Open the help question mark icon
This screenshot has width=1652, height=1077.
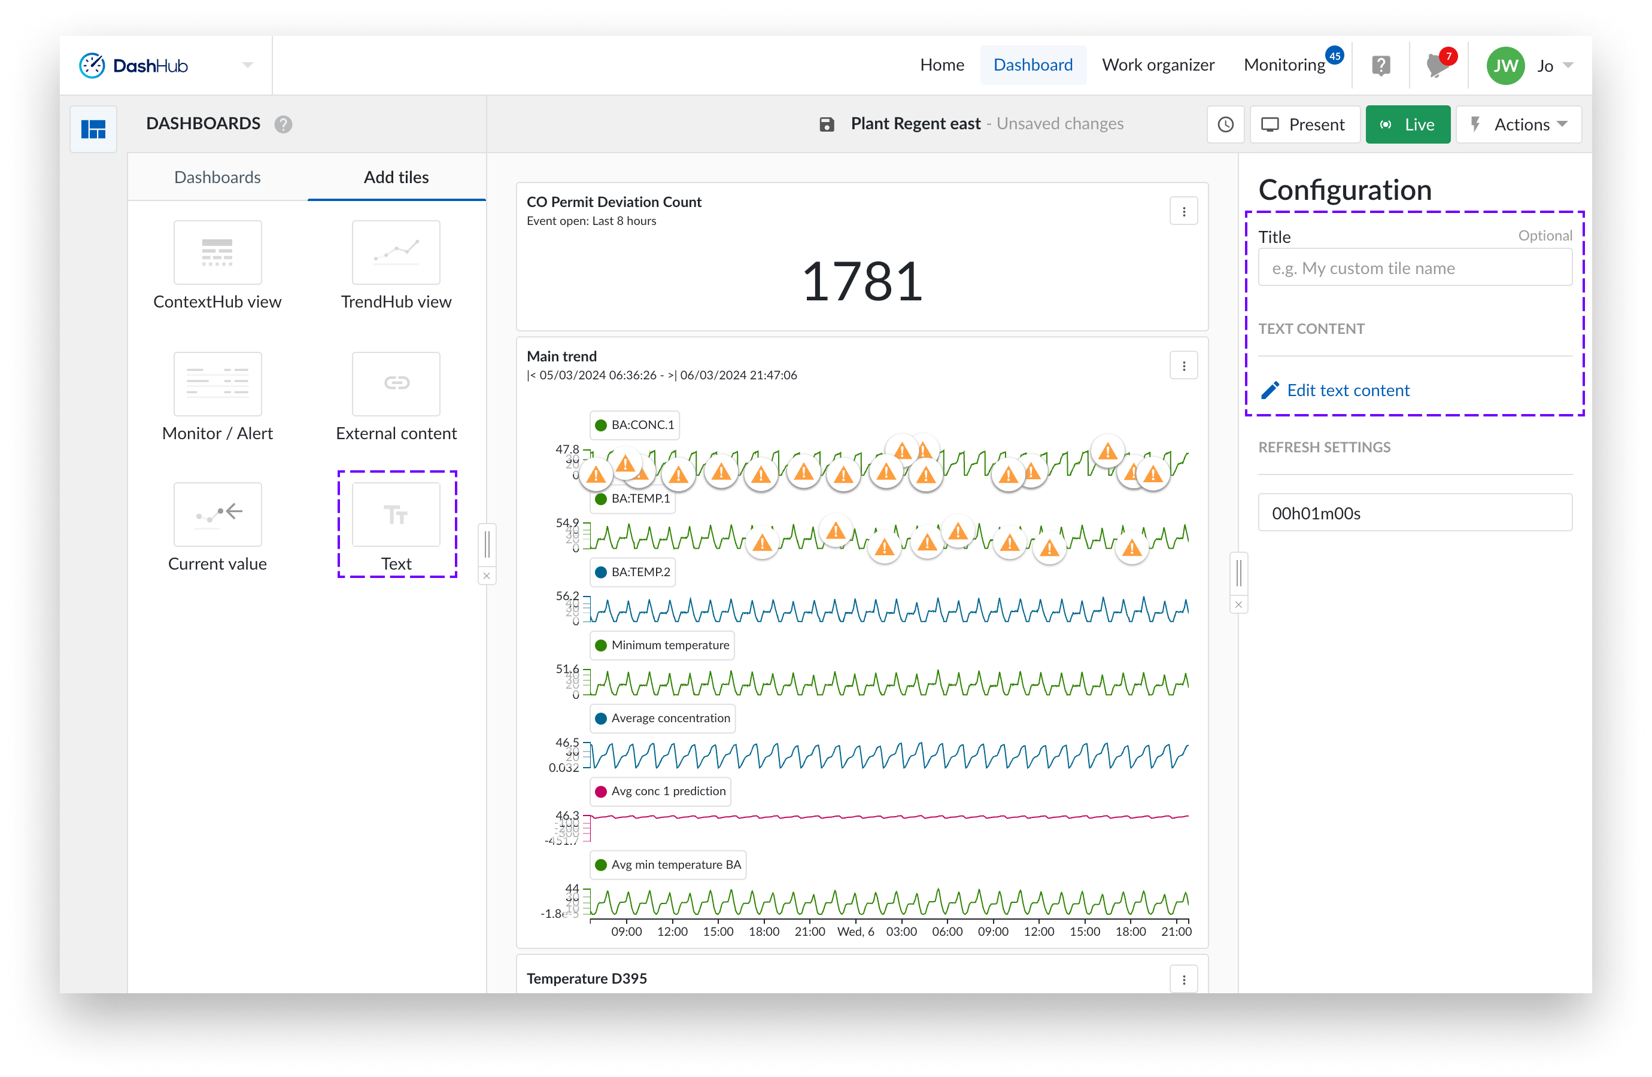coord(1381,65)
